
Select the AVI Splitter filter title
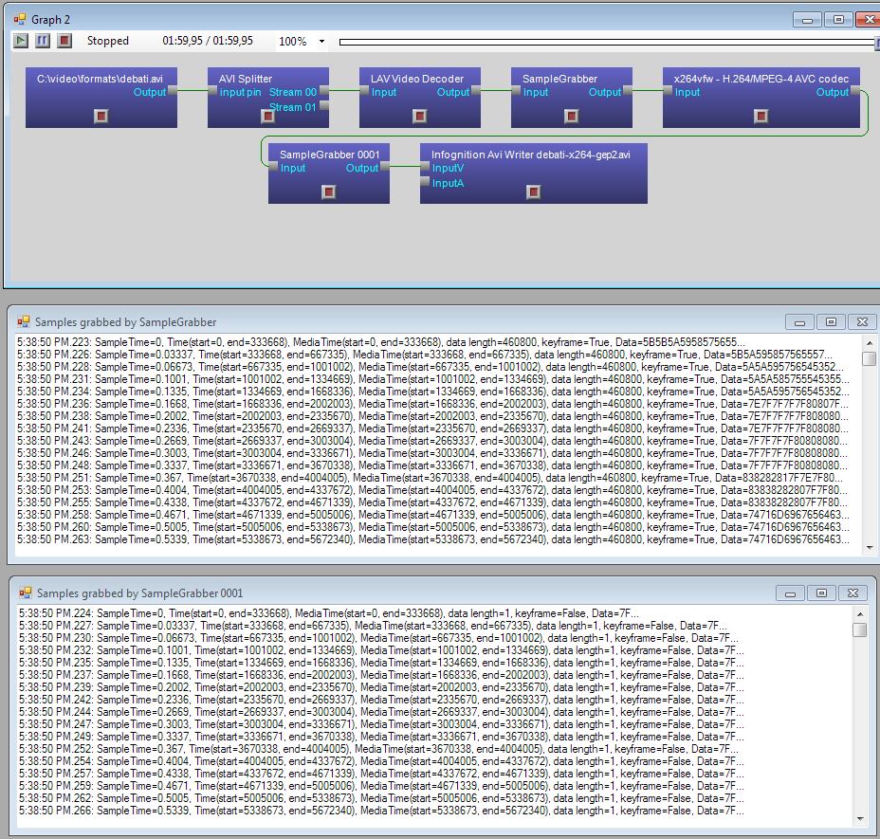[x=246, y=79]
